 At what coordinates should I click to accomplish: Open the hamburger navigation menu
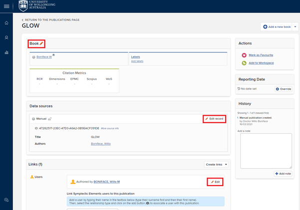[6, 6]
